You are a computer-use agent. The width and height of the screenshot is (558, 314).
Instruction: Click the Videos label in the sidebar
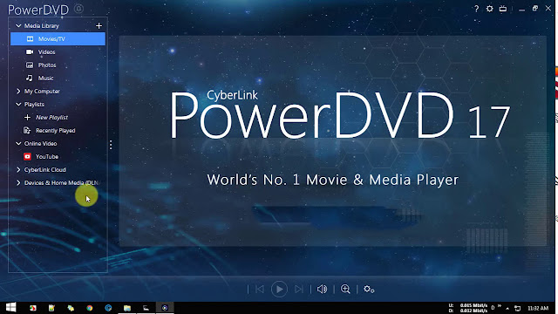(46, 52)
